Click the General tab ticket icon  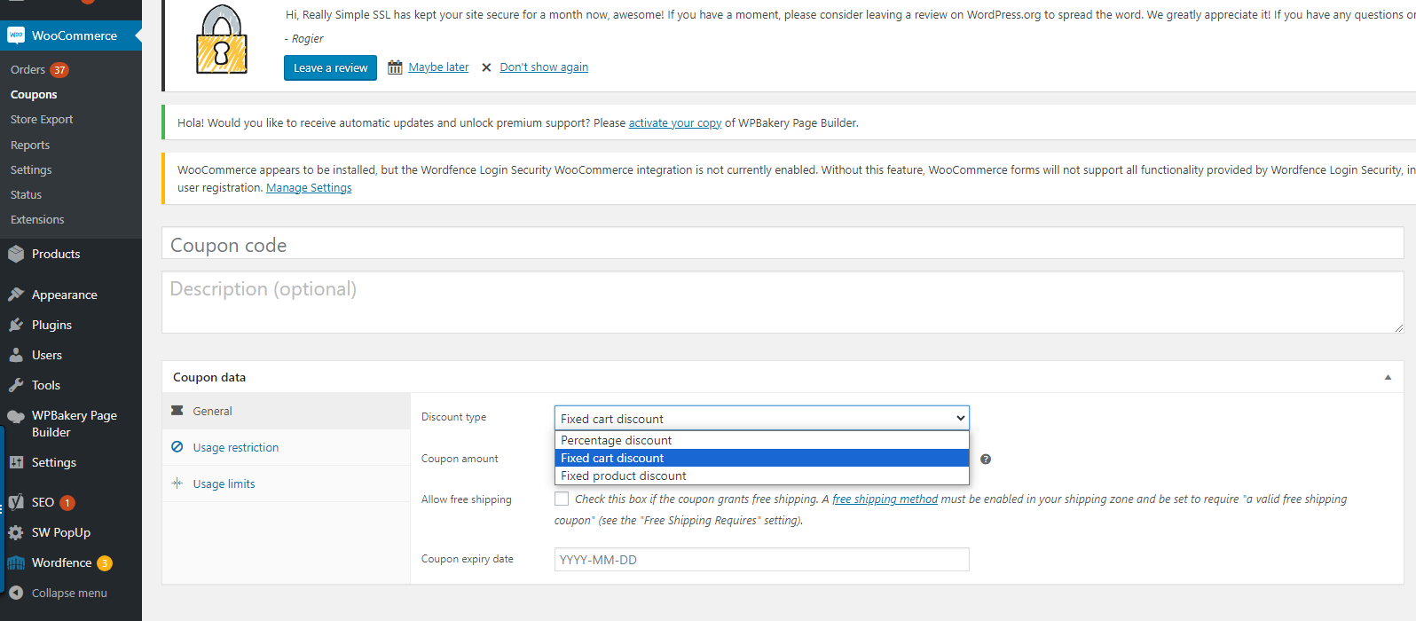[x=177, y=411]
